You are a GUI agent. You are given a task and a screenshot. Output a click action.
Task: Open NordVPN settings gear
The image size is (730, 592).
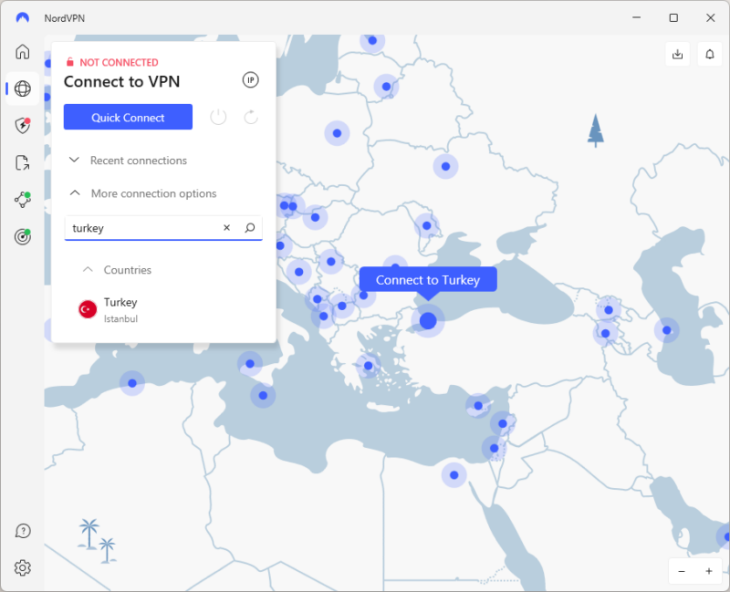[22, 566]
